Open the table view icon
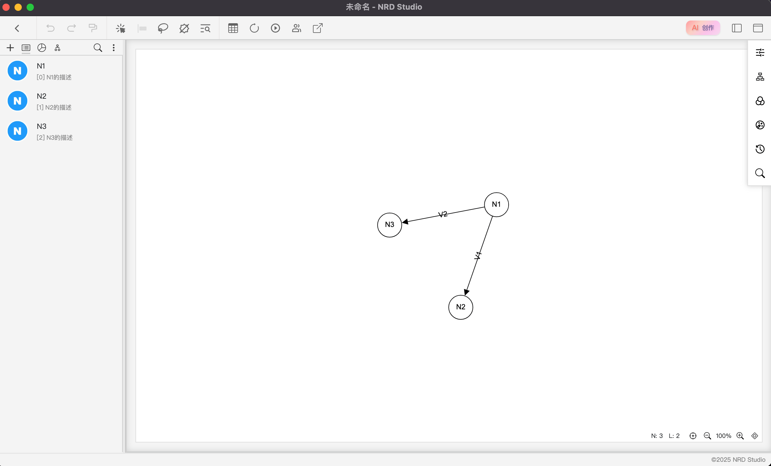The width and height of the screenshot is (771, 466). [233, 28]
